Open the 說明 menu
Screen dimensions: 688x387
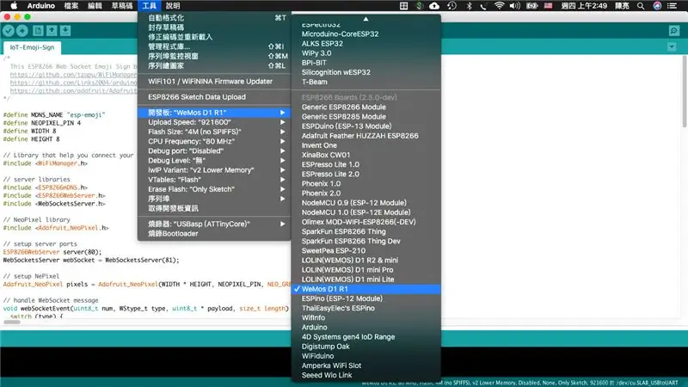pos(173,6)
